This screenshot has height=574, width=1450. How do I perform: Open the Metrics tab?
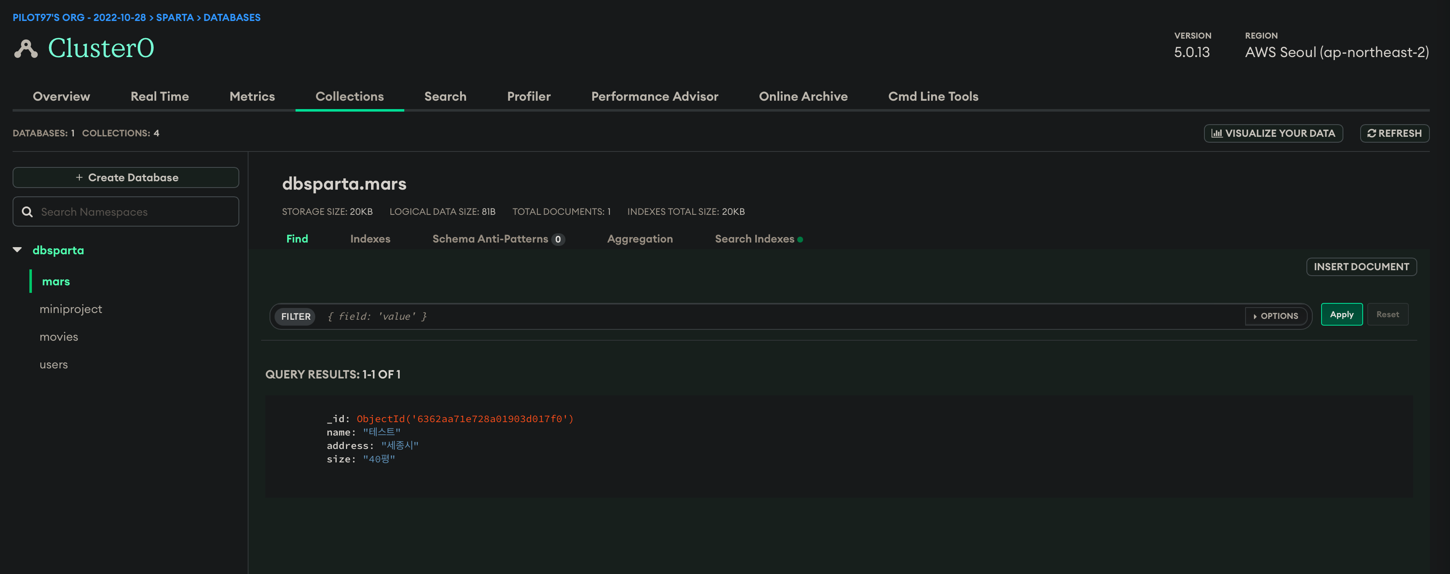252,96
